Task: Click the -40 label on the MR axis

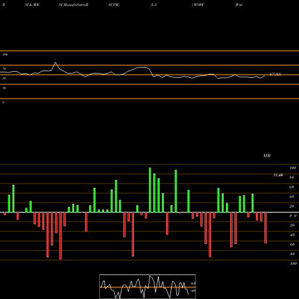Action: coord(292,235)
